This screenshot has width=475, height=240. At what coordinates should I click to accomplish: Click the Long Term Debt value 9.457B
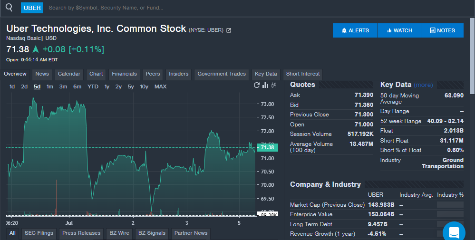(378, 224)
